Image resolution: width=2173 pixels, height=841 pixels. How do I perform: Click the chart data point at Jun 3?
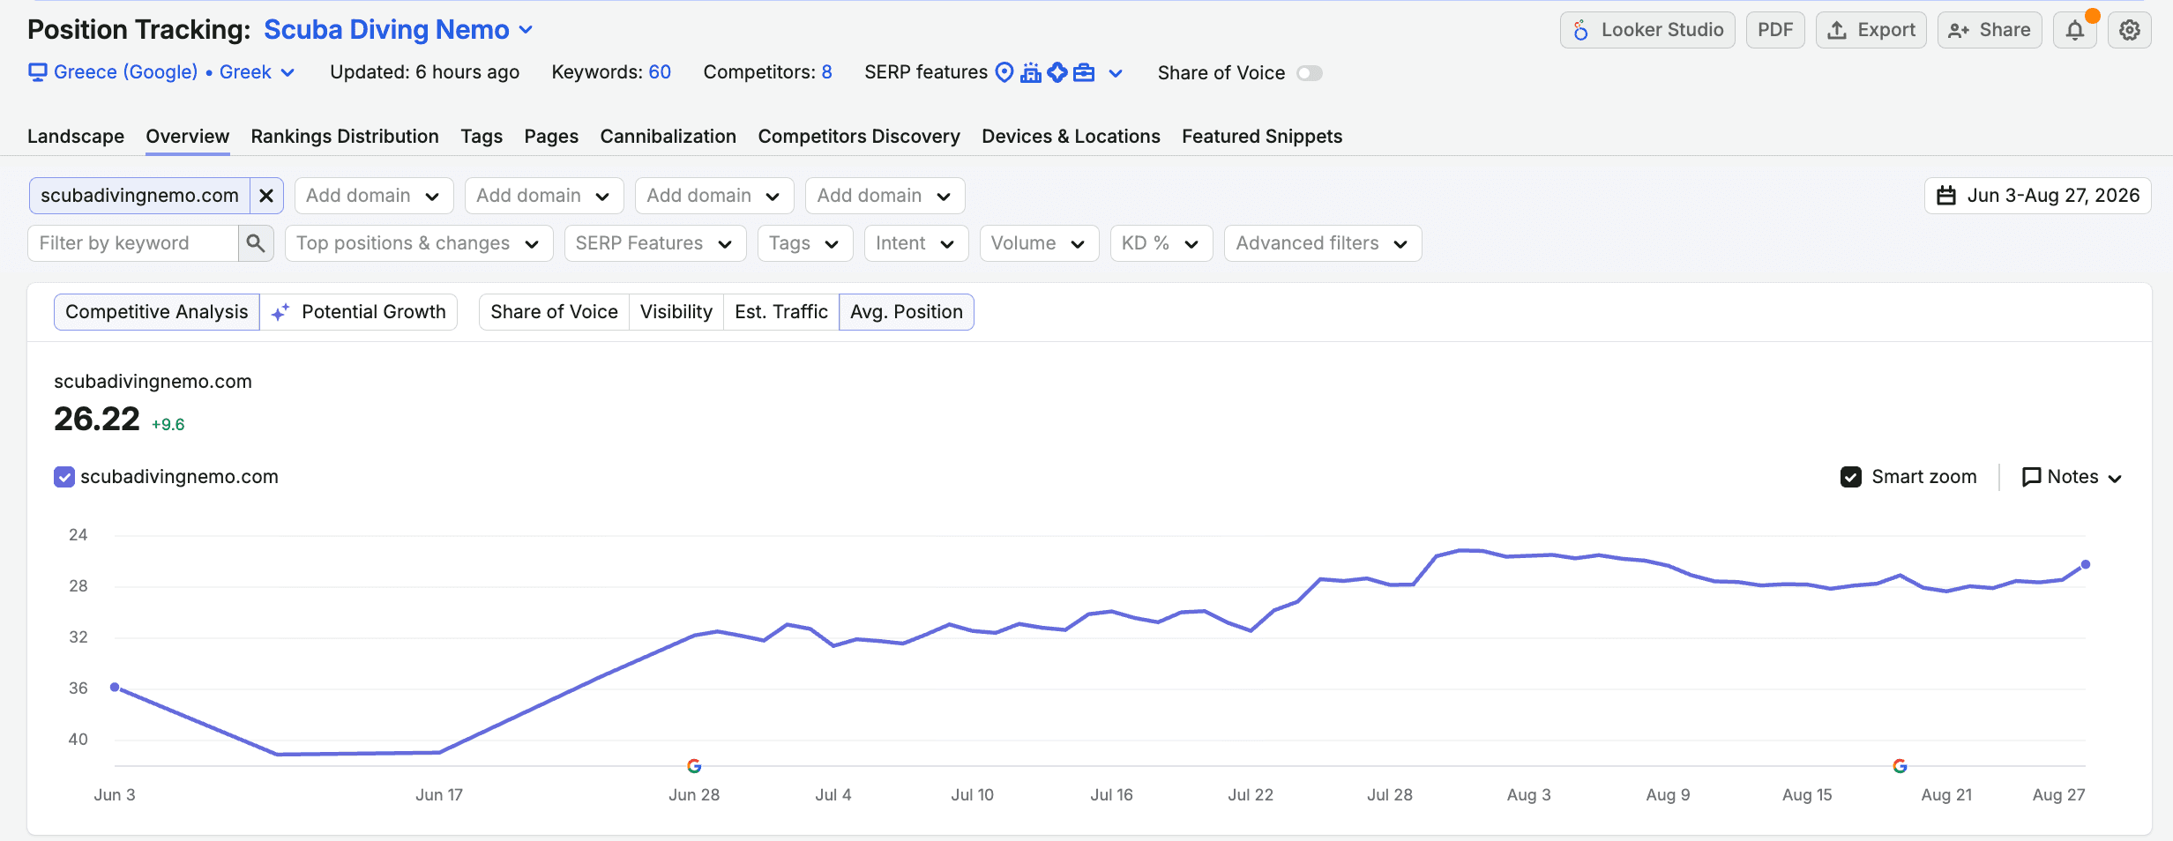(x=115, y=687)
